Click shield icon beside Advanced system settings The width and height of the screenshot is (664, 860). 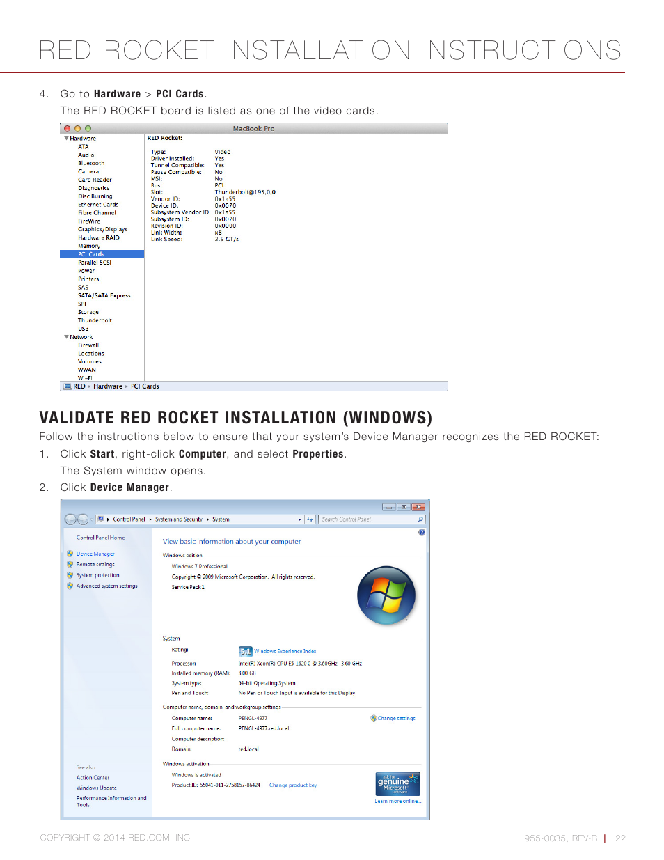point(70,586)
